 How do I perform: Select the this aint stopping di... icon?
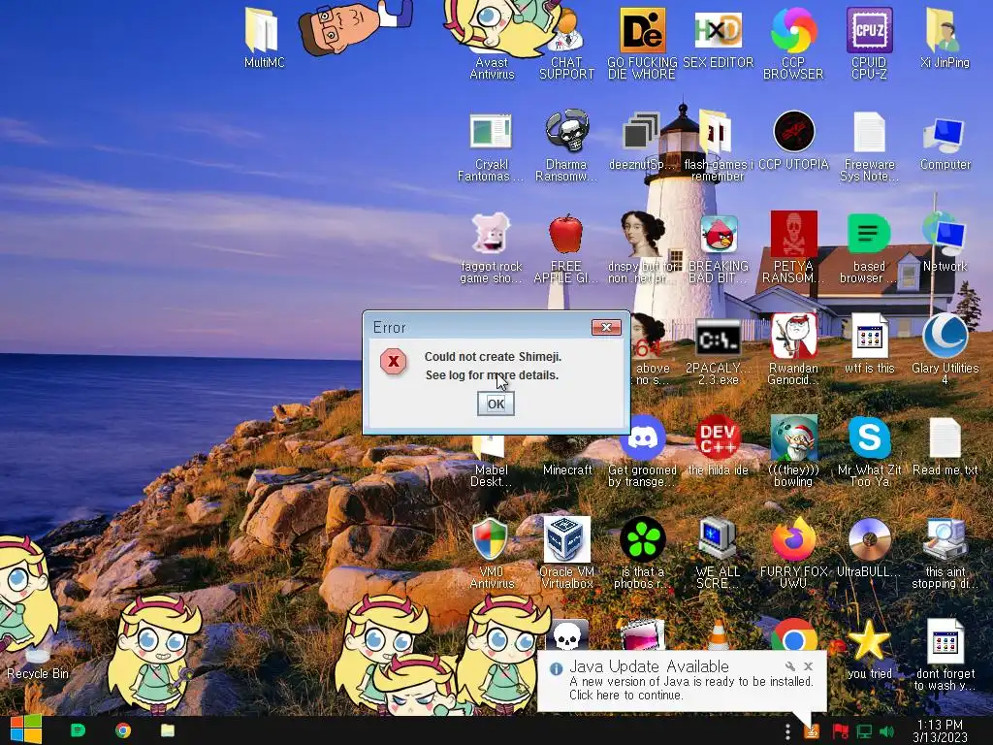pyautogui.click(x=945, y=539)
